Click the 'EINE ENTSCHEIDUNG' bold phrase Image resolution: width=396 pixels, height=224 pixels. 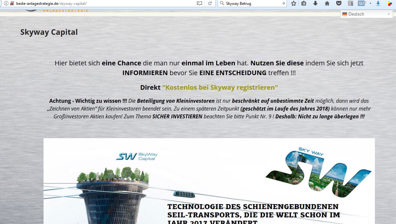[233, 73]
